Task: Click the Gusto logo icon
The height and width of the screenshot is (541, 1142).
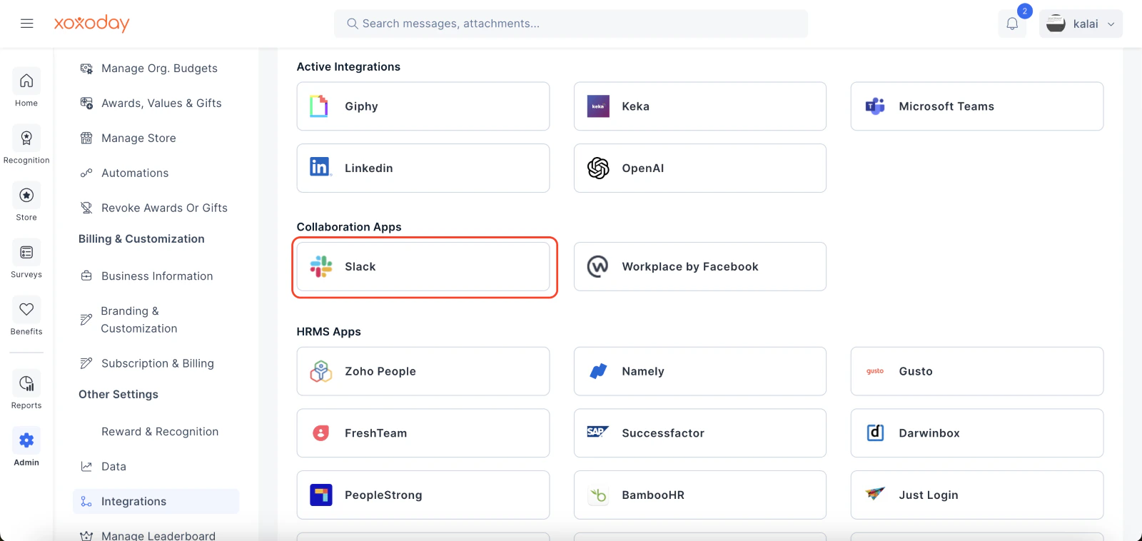Action: 875,371
